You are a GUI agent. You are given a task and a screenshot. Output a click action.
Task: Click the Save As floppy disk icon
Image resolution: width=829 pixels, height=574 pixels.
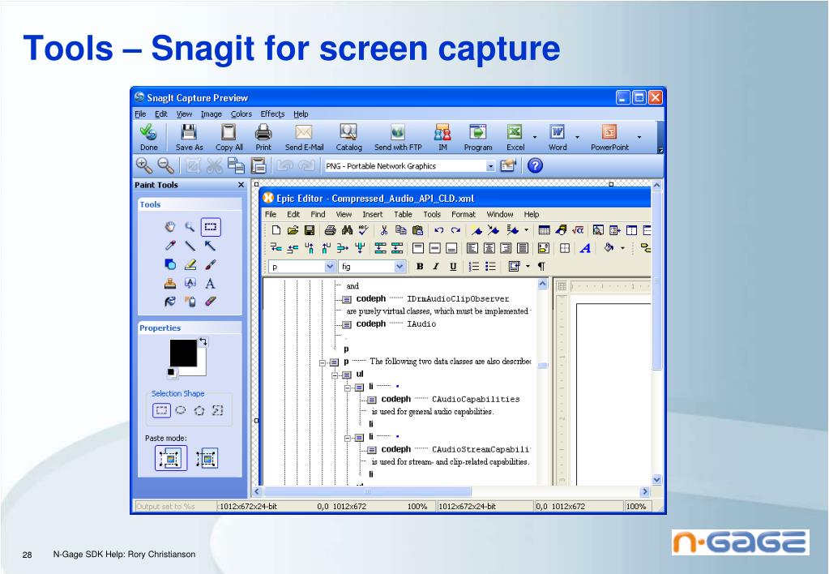tap(189, 131)
